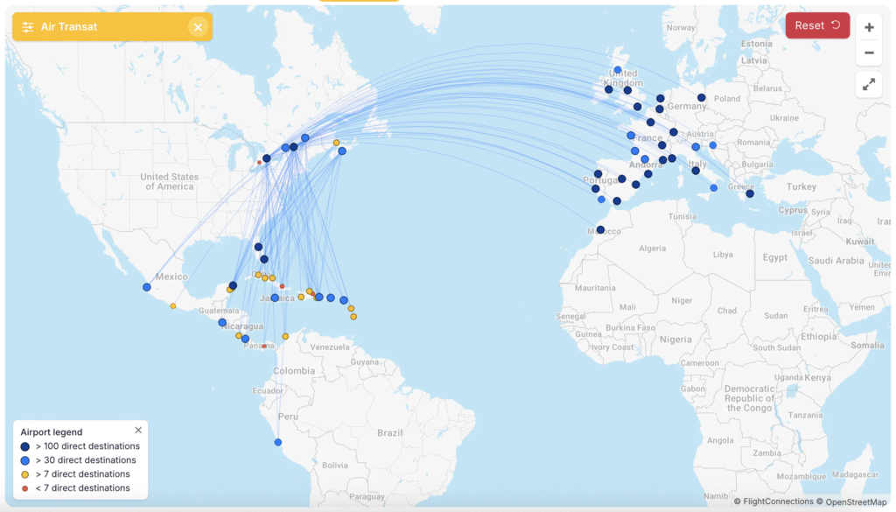Remove the Air Transat airline filter
The width and height of the screenshot is (896, 512).
[x=198, y=27]
